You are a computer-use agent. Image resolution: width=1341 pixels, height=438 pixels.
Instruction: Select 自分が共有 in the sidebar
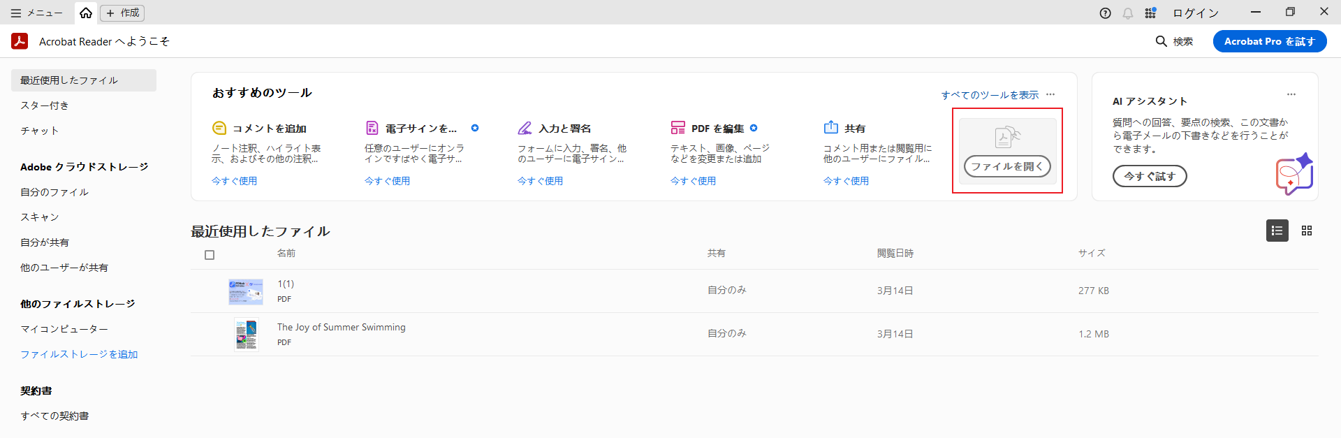tap(45, 242)
